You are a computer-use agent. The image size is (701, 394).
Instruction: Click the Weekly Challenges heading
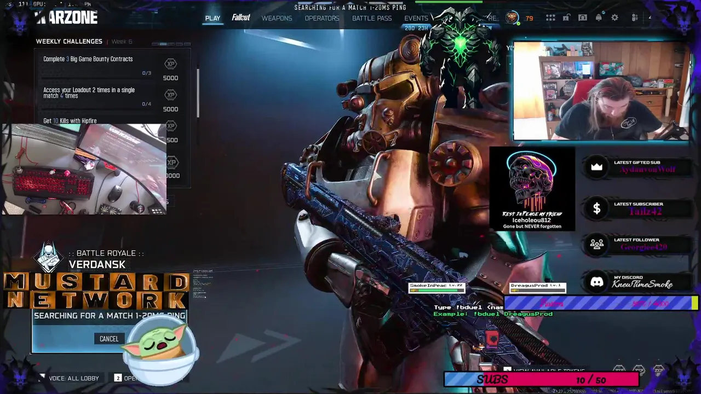69,42
